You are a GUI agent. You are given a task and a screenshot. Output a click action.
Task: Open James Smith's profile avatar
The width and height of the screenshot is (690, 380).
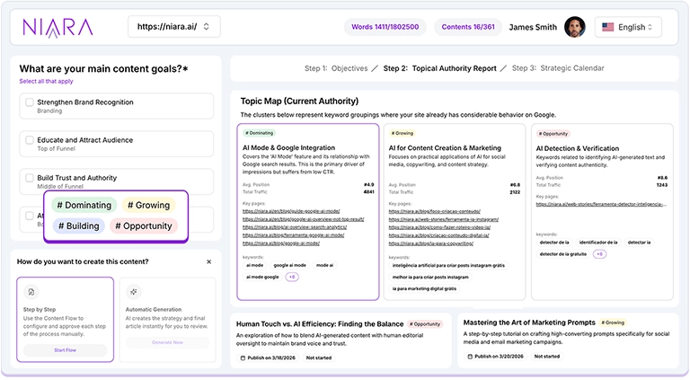[575, 27]
